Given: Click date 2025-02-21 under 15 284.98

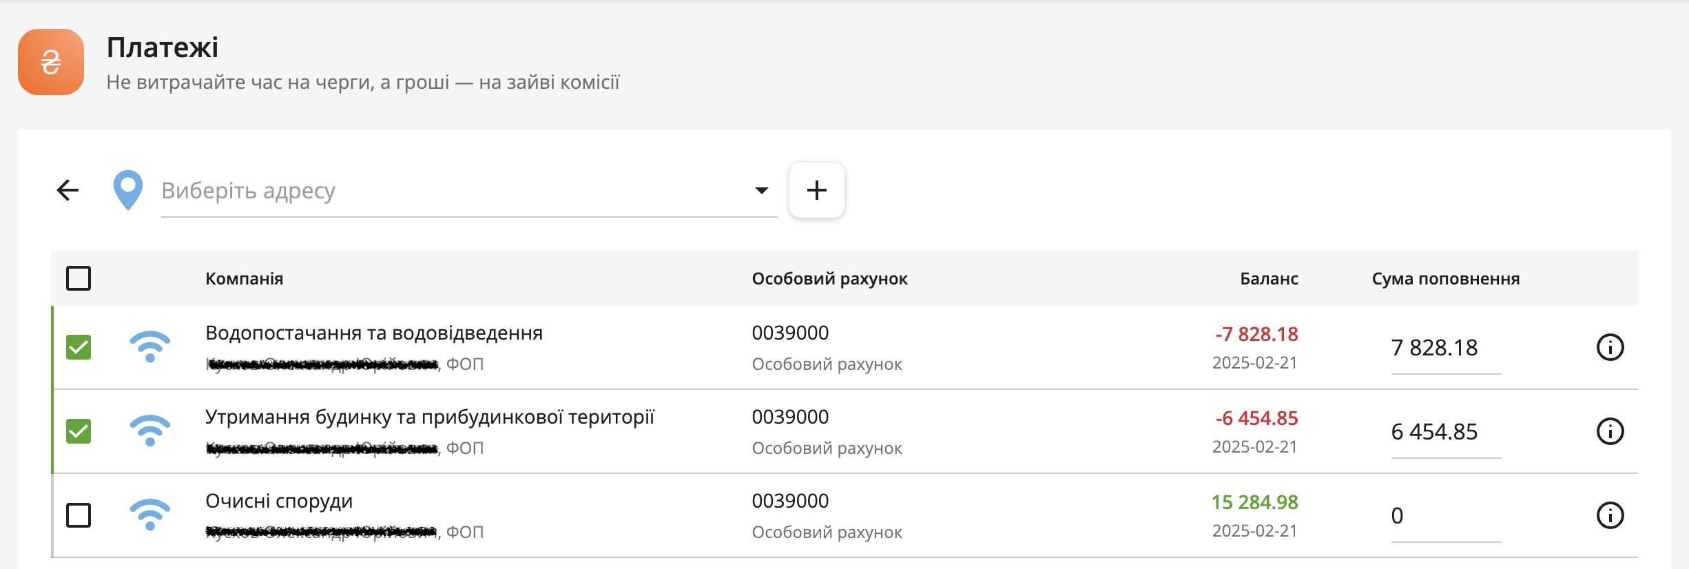Looking at the screenshot, I should [1255, 531].
